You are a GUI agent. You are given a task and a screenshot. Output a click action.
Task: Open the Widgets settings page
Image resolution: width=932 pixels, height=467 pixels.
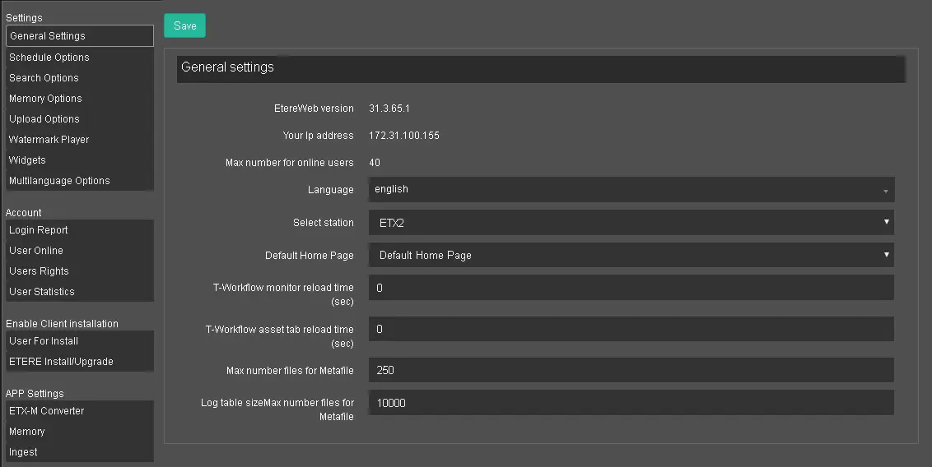28,160
